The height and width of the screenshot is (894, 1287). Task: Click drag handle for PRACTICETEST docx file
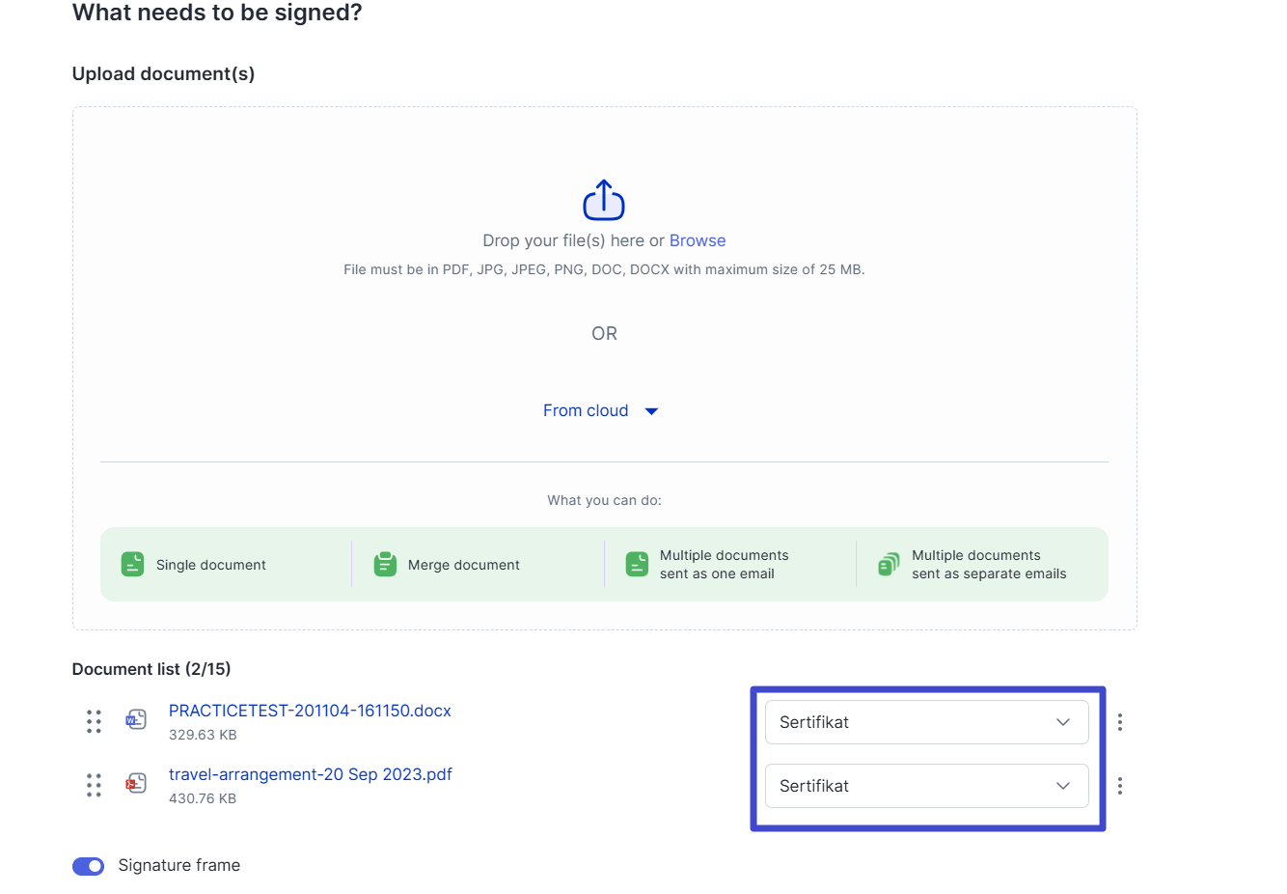pyautogui.click(x=94, y=721)
